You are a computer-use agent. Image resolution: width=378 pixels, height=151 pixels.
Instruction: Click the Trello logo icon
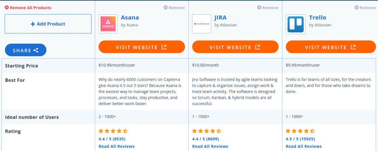point(295,24)
